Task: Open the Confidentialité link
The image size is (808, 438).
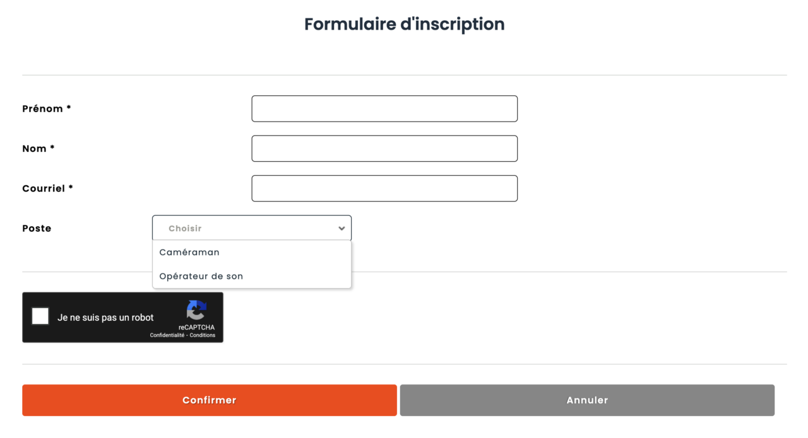Action: pos(167,335)
